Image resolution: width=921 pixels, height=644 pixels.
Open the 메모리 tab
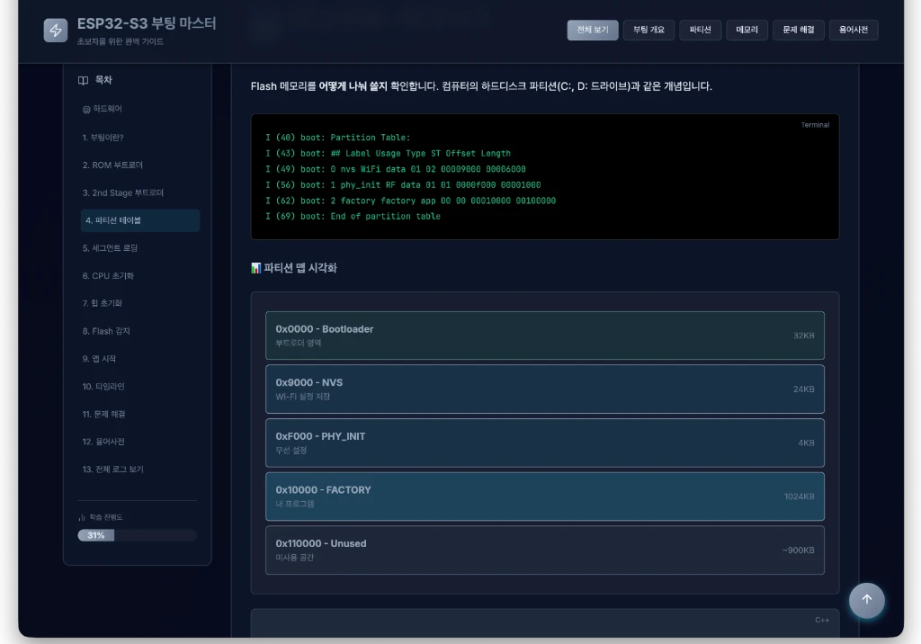pyautogui.click(x=747, y=30)
